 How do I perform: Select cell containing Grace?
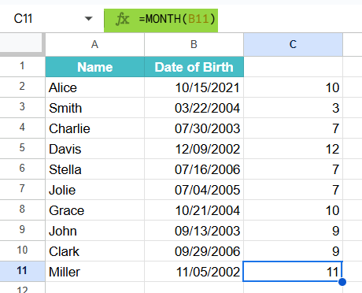94,210
